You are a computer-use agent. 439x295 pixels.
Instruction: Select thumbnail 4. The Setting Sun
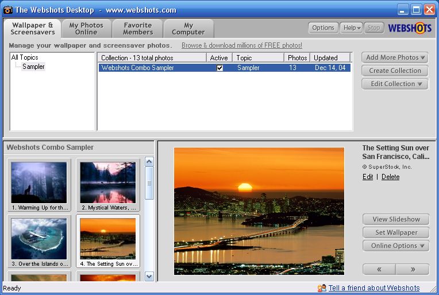coord(108,241)
